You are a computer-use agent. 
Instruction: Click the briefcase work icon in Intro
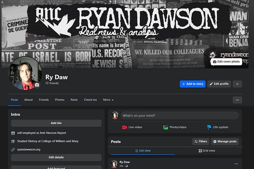click(x=13, y=133)
